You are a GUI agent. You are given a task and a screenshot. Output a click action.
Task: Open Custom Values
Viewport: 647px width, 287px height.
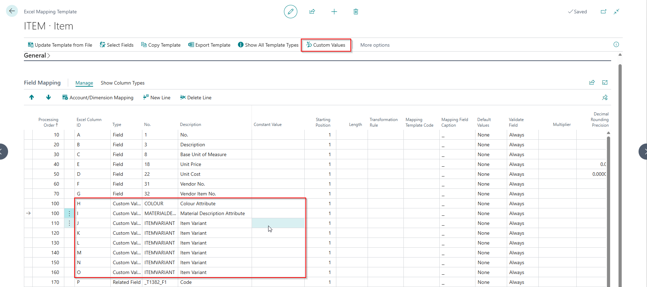(326, 45)
